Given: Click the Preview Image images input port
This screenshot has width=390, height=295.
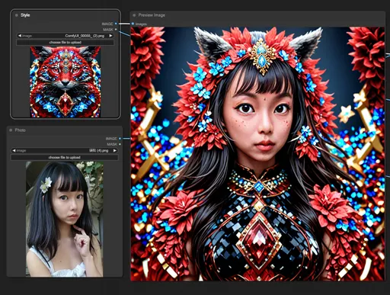Looking at the screenshot, I should (133, 24).
